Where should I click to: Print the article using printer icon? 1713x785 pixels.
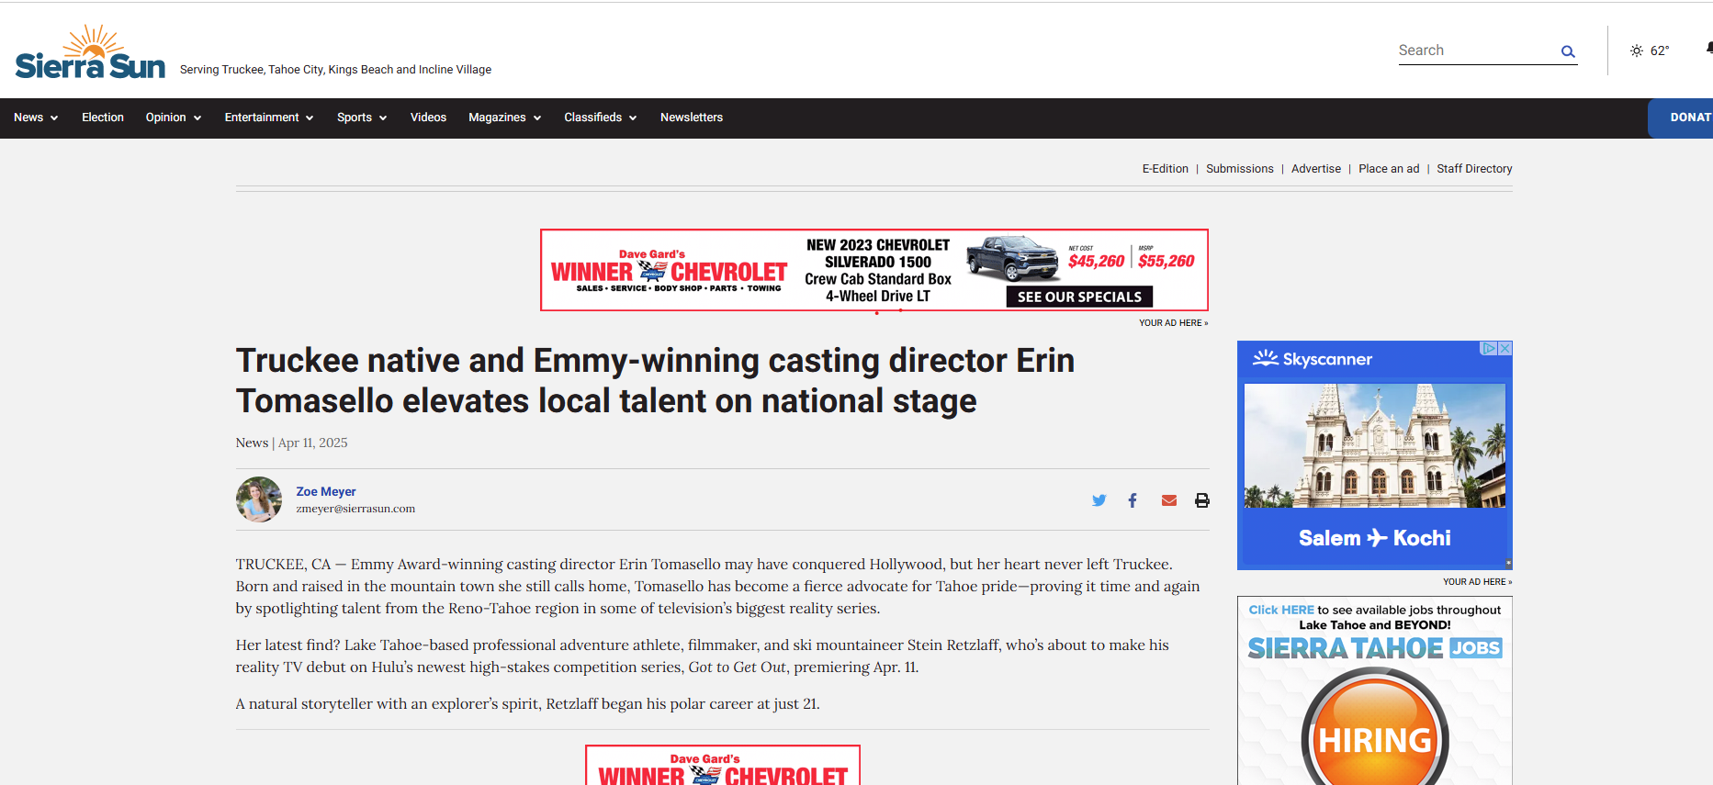tap(1202, 500)
